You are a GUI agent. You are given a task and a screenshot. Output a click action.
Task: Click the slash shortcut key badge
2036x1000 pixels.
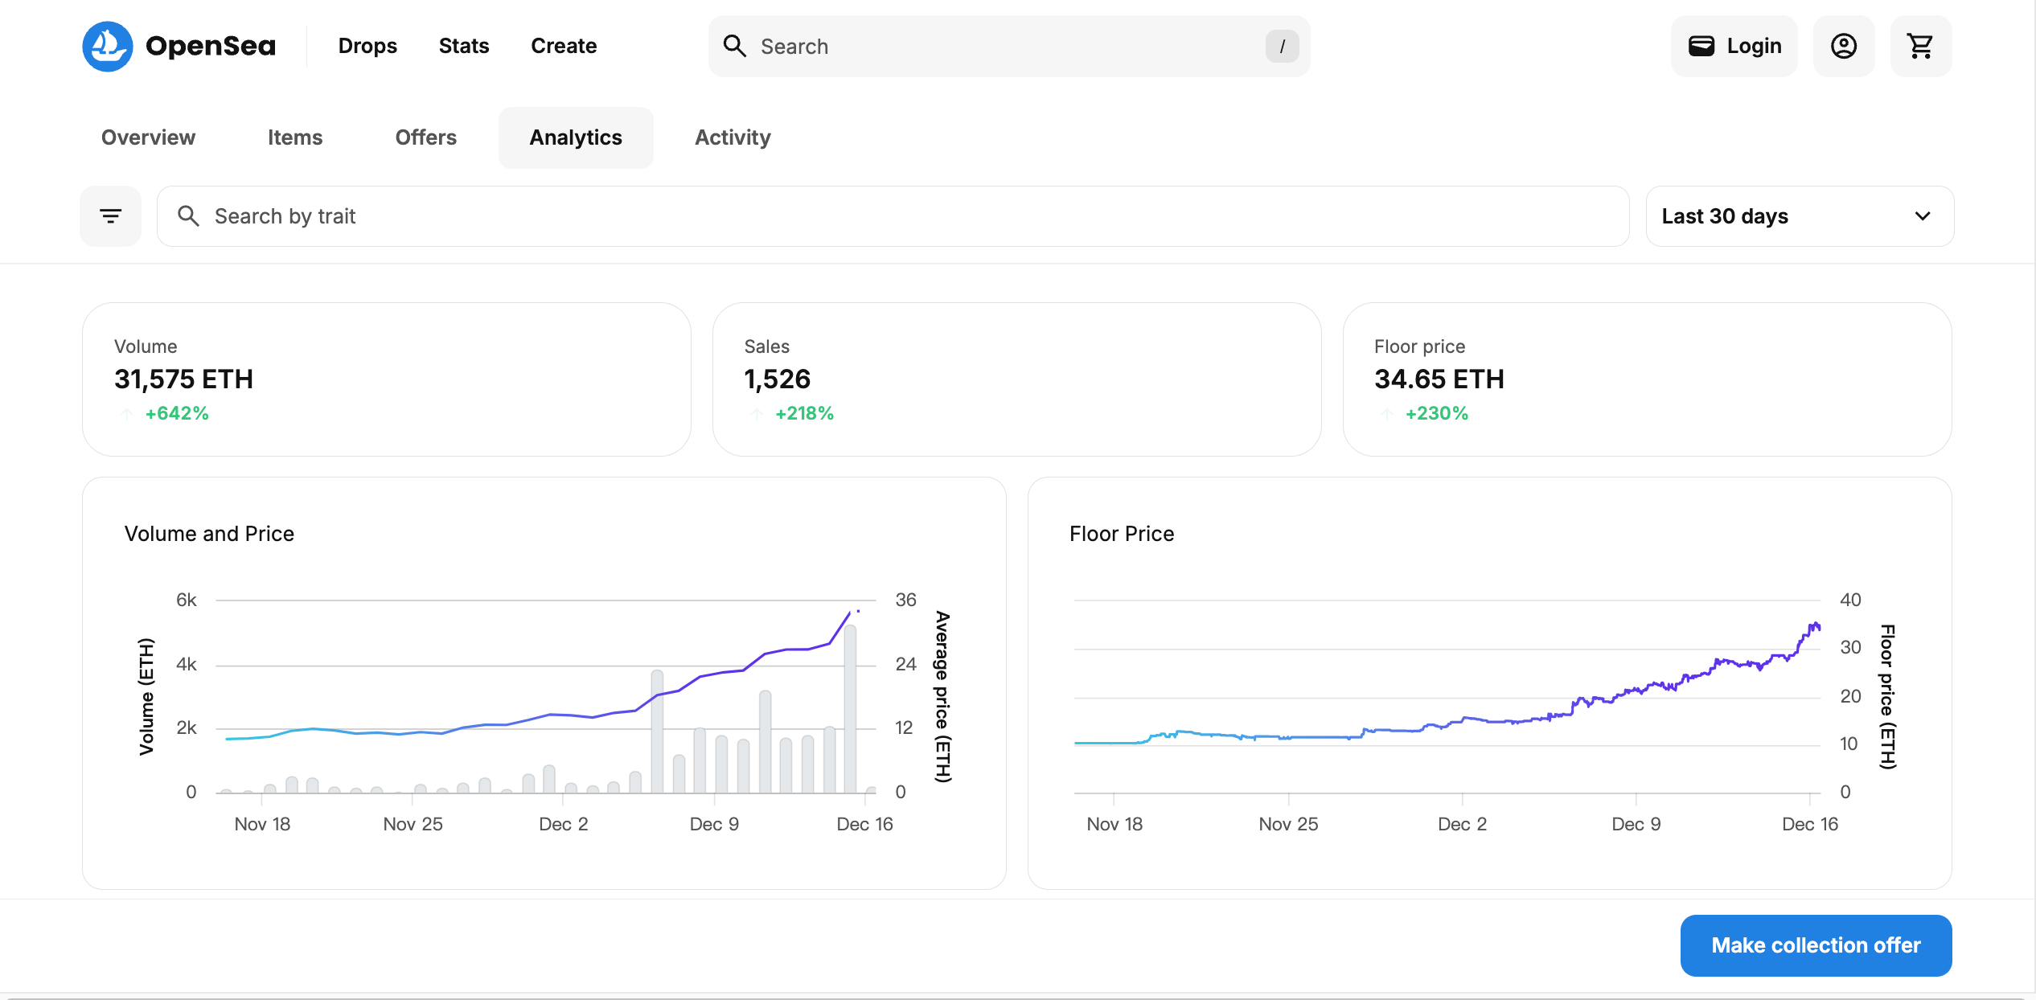point(1282,46)
